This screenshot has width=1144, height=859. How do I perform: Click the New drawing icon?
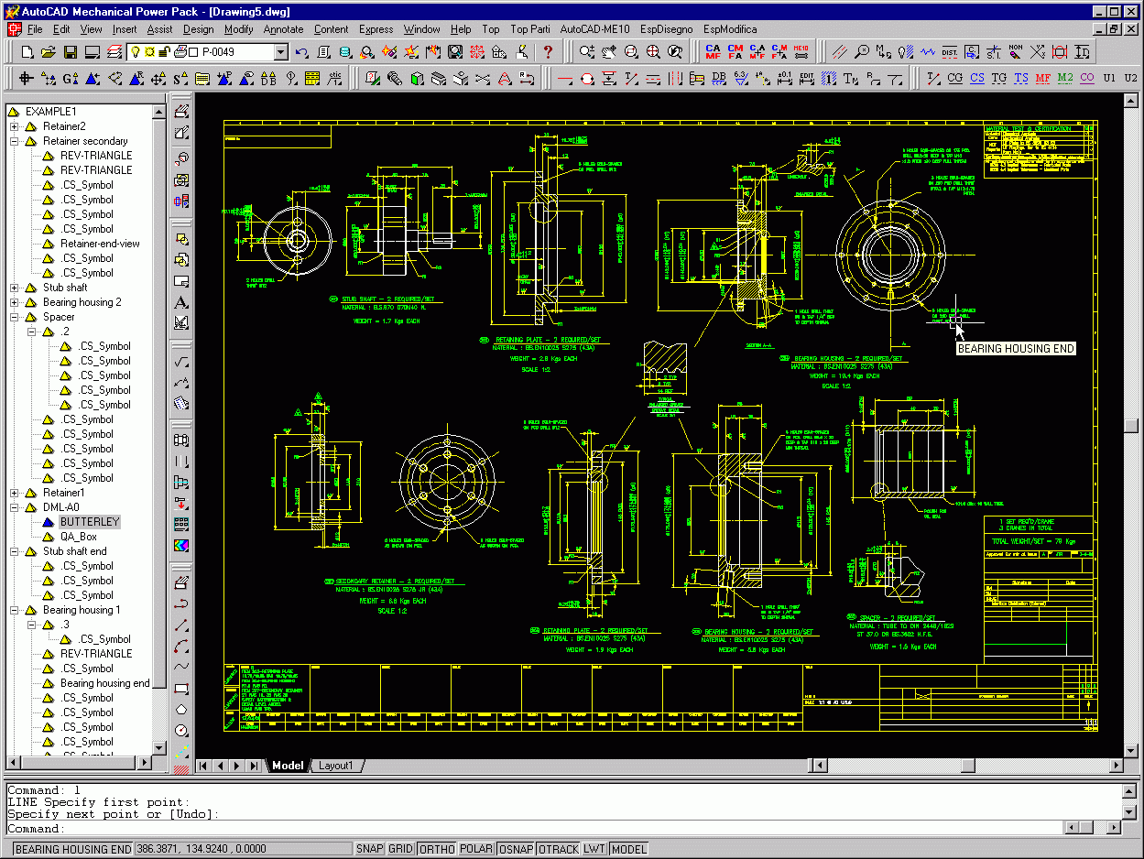pos(27,51)
